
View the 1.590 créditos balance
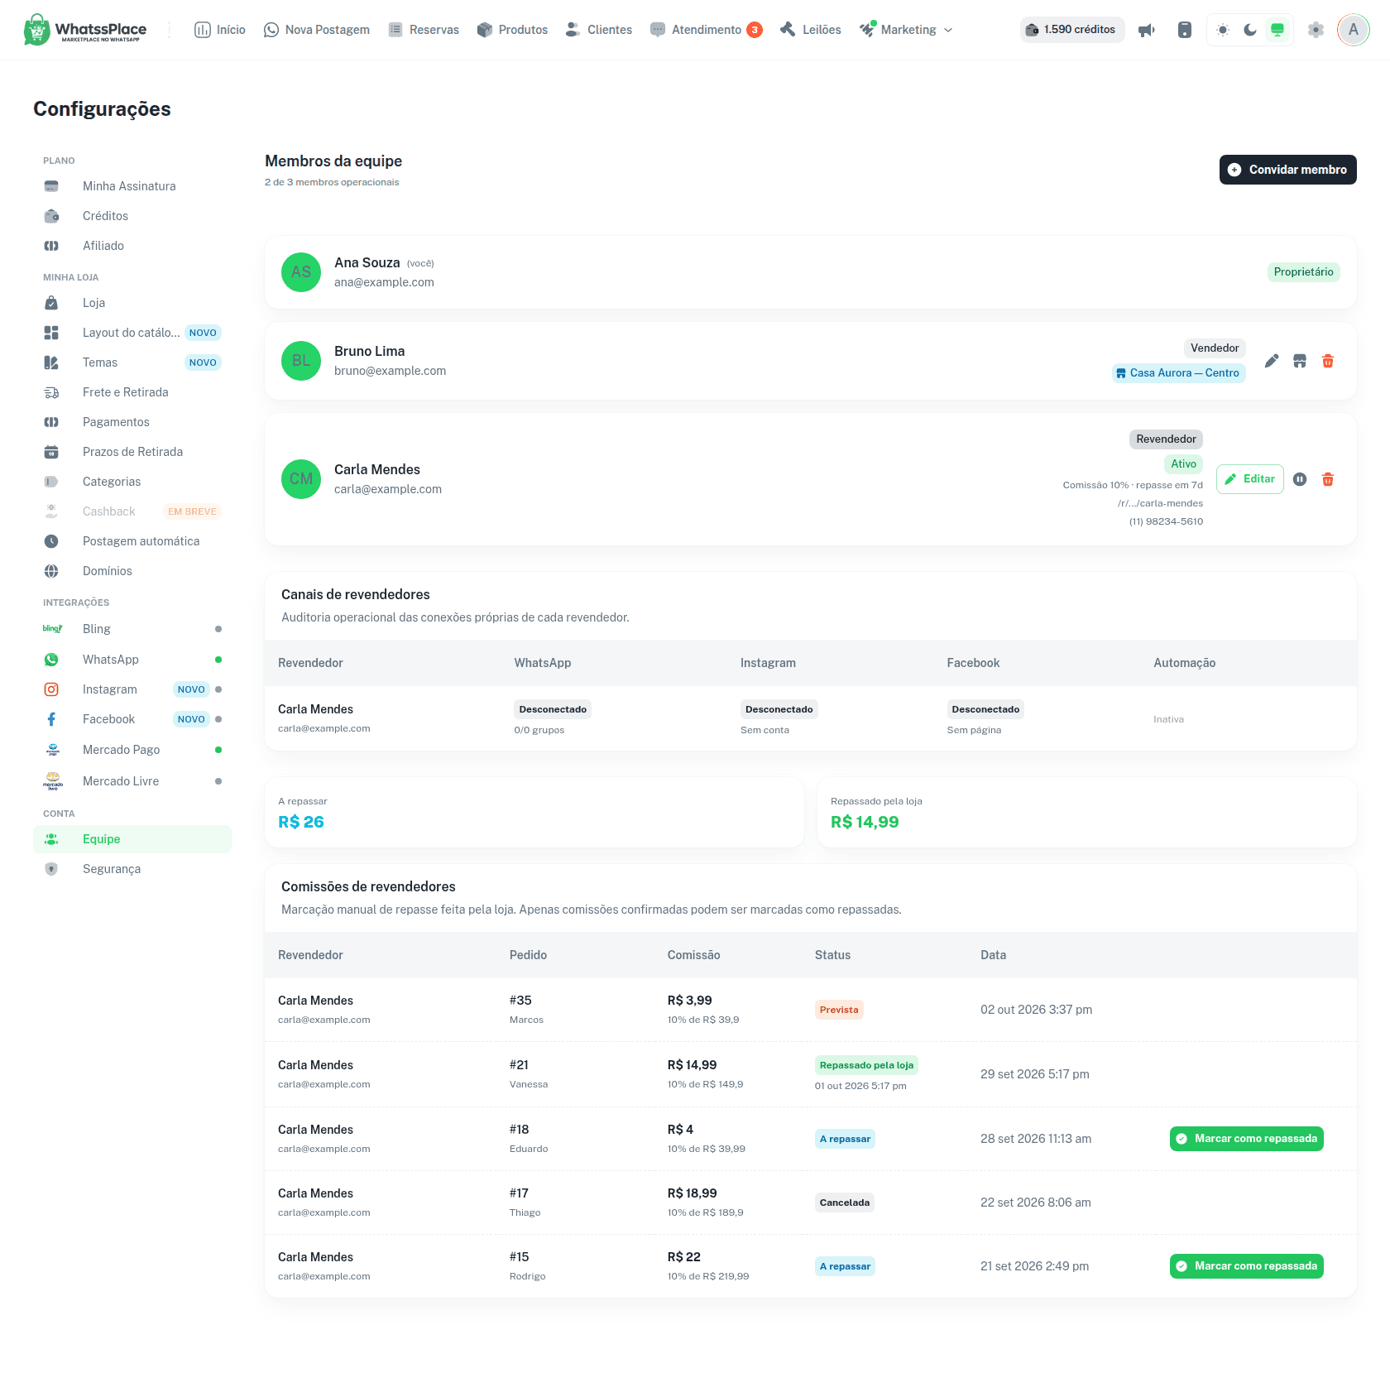(x=1072, y=30)
